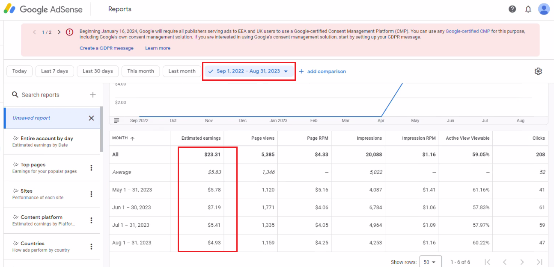Open the help question mark icon

coord(512,9)
